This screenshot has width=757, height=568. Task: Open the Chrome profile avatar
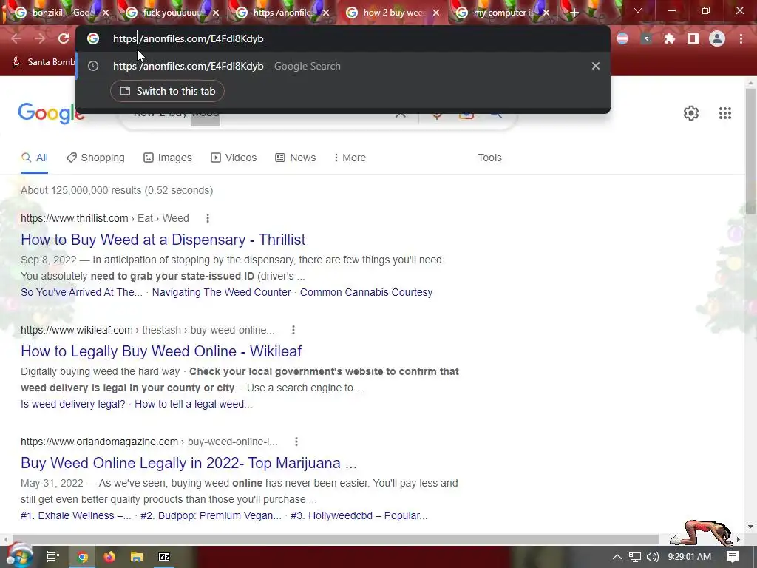click(x=717, y=38)
